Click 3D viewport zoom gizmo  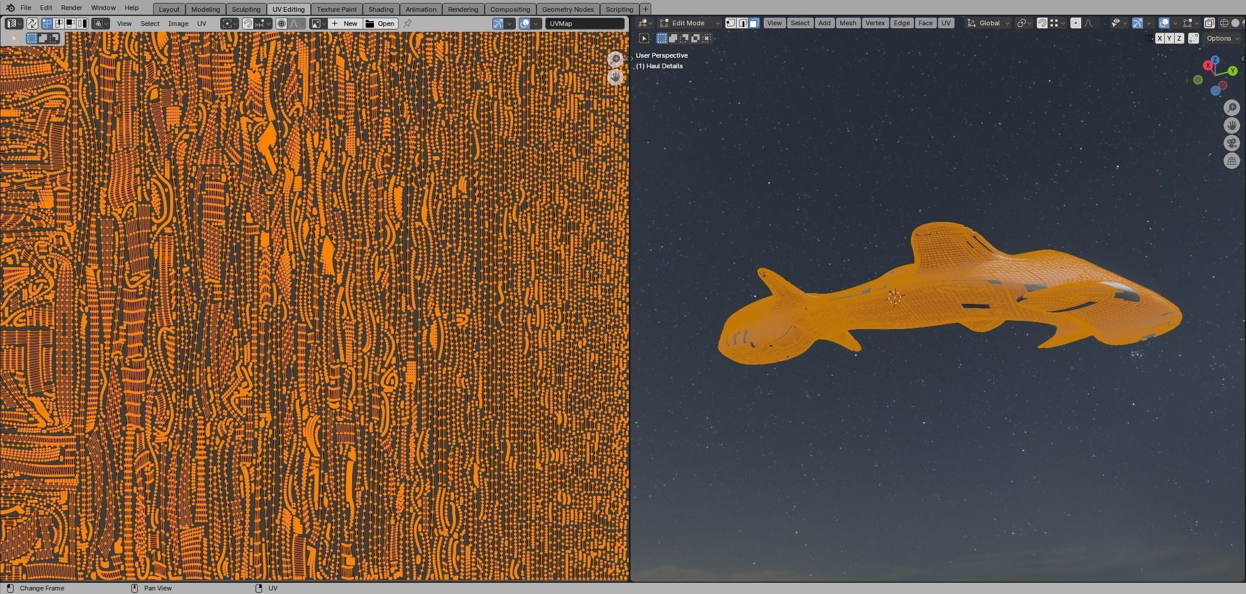tap(1232, 107)
